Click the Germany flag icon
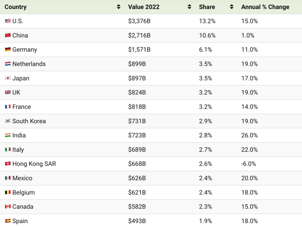The width and height of the screenshot is (302, 228). point(8,50)
